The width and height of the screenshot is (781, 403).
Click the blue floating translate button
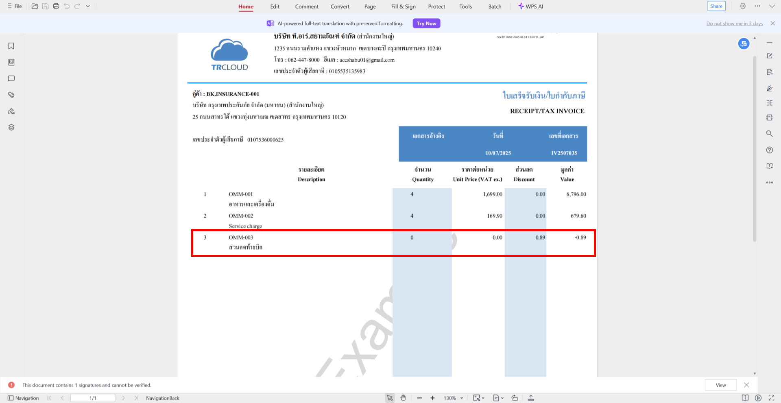click(744, 43)
